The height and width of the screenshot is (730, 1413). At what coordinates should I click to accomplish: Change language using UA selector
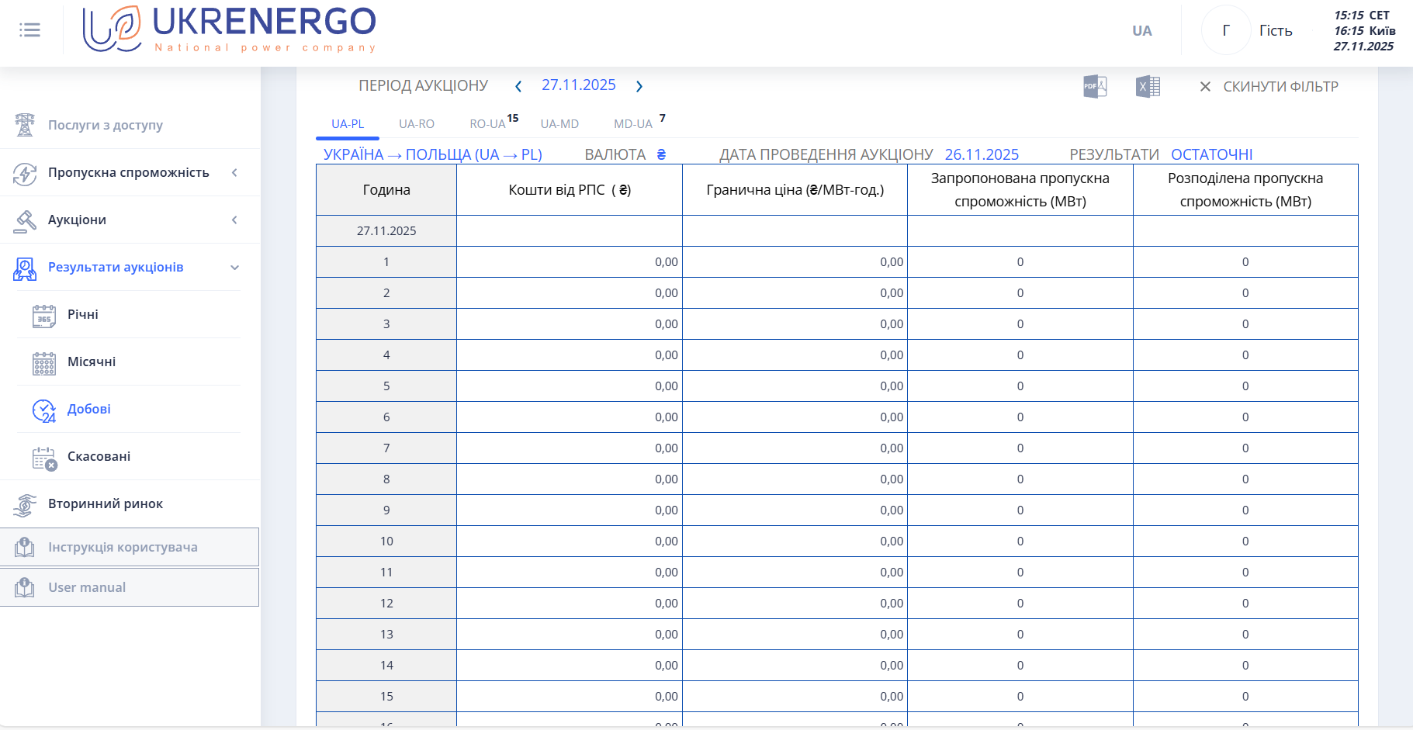click(x=1141, y=31)
